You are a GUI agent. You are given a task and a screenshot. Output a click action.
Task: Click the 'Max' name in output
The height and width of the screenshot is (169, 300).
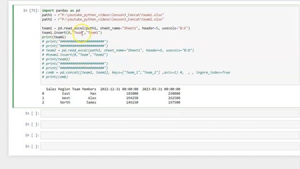tap(93, 93)
